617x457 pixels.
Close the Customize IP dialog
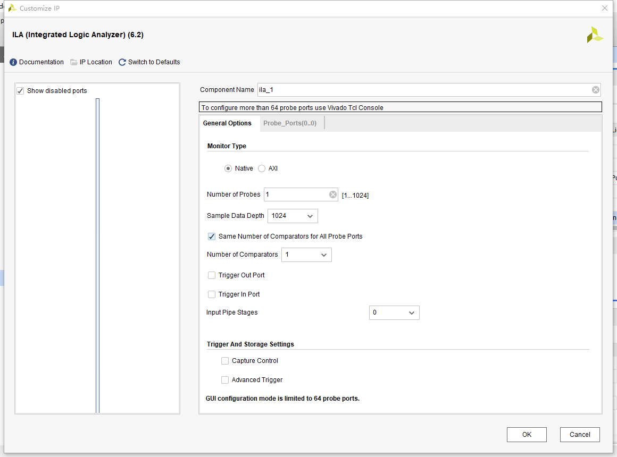point(605,8)
